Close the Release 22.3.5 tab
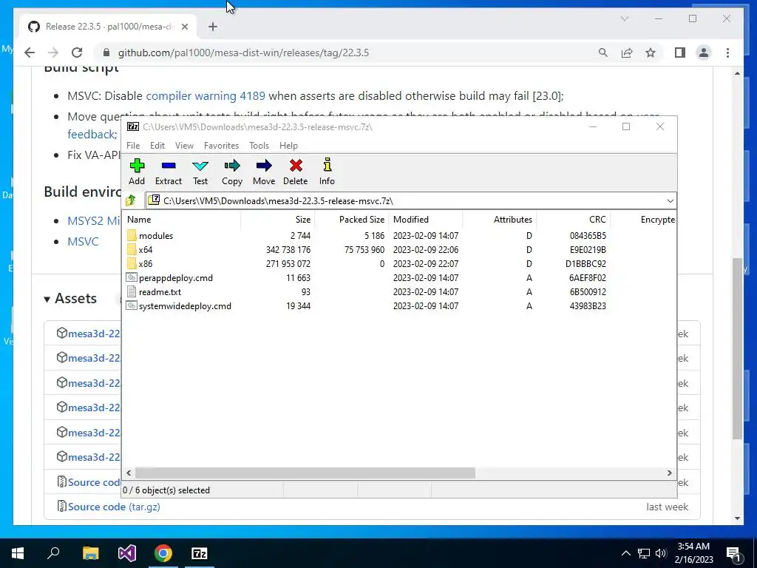The width and height of the screenshot is (757, 568). [184, 27]
